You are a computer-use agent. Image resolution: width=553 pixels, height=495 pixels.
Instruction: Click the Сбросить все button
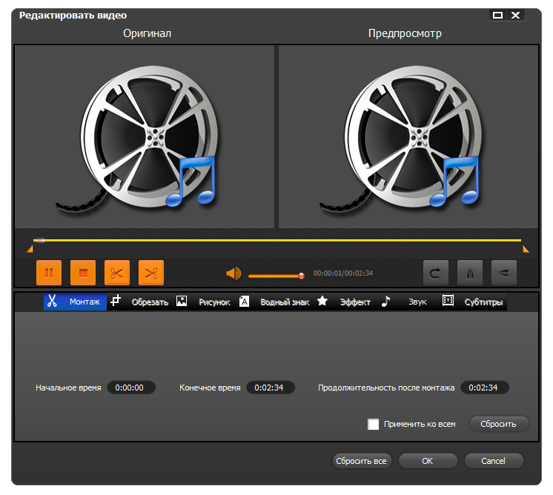tap(362, 461)
